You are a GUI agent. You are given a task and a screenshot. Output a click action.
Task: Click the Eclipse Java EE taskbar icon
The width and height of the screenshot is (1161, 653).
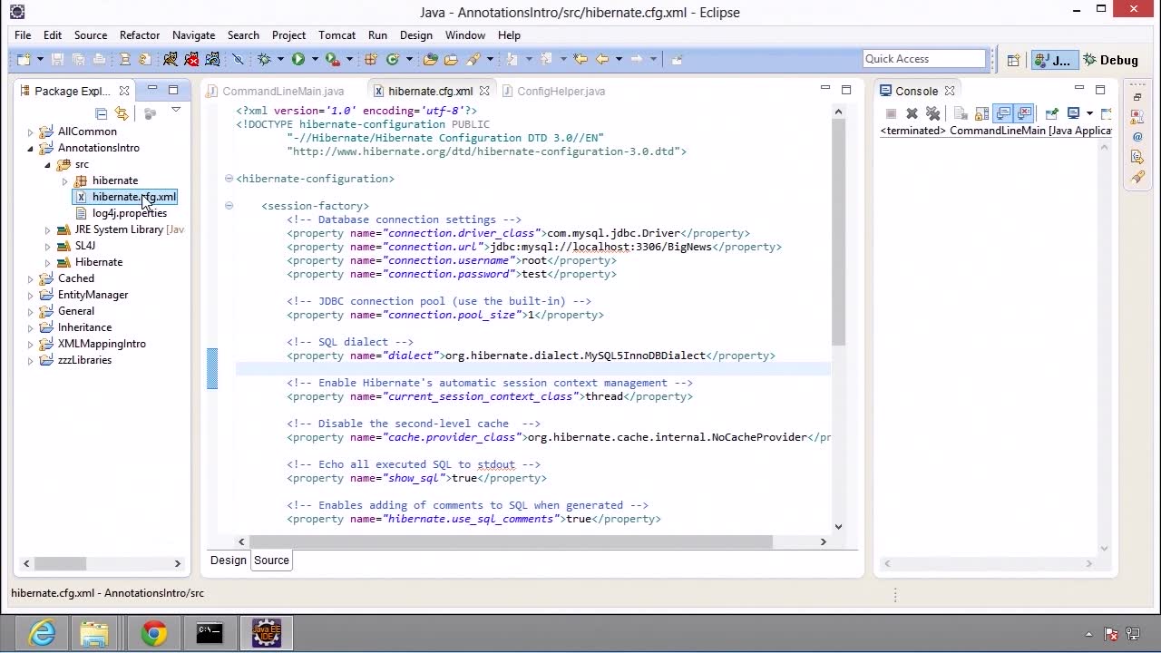point(266,633)
